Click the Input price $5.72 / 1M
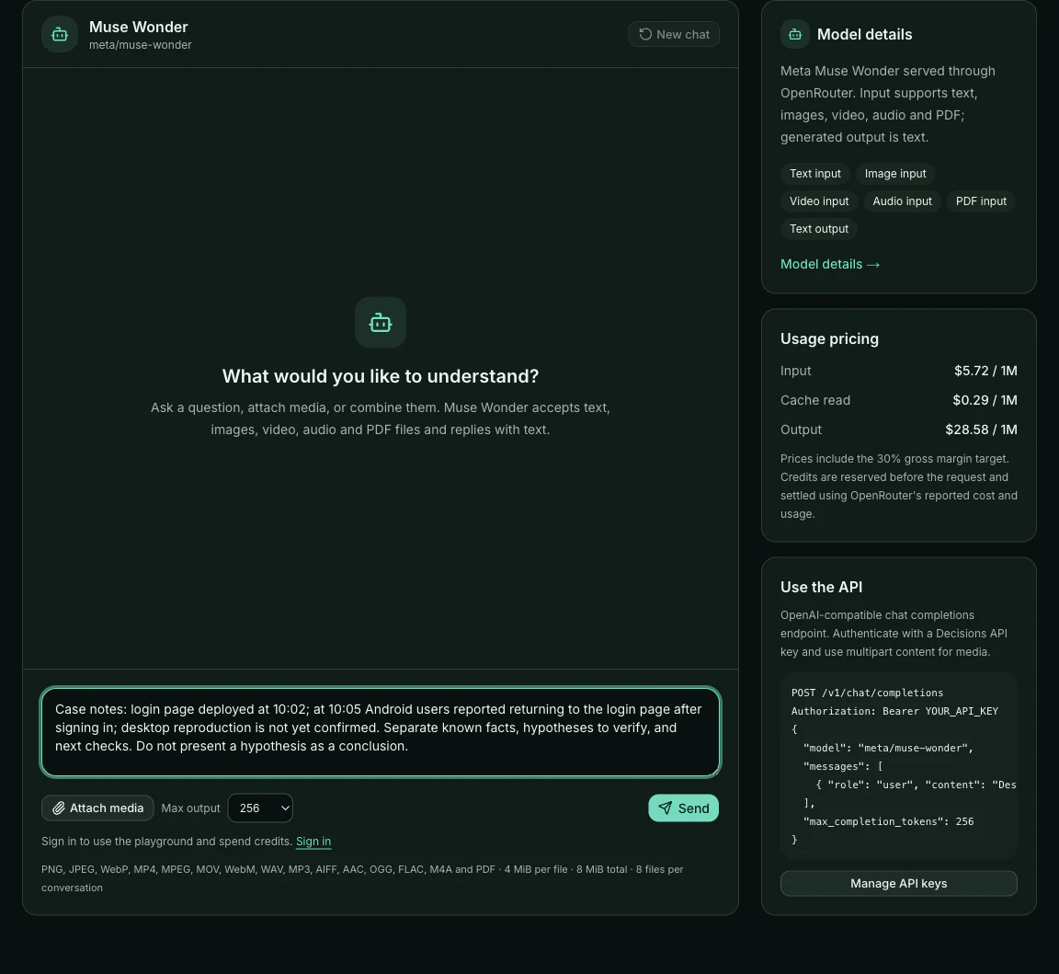Viewport: 1059px width, 974px height. point(985,371)
